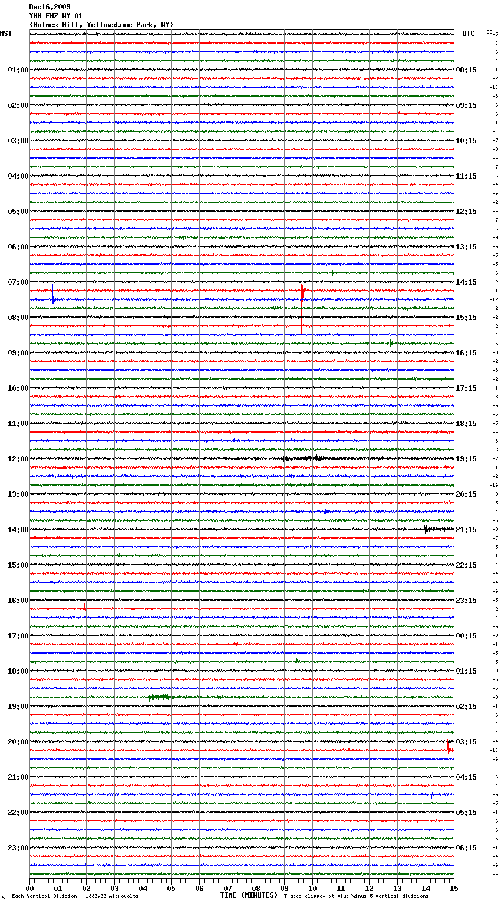Select the 17:00 MST time label
The image size is (501, 904).
[x=18, y=636]
